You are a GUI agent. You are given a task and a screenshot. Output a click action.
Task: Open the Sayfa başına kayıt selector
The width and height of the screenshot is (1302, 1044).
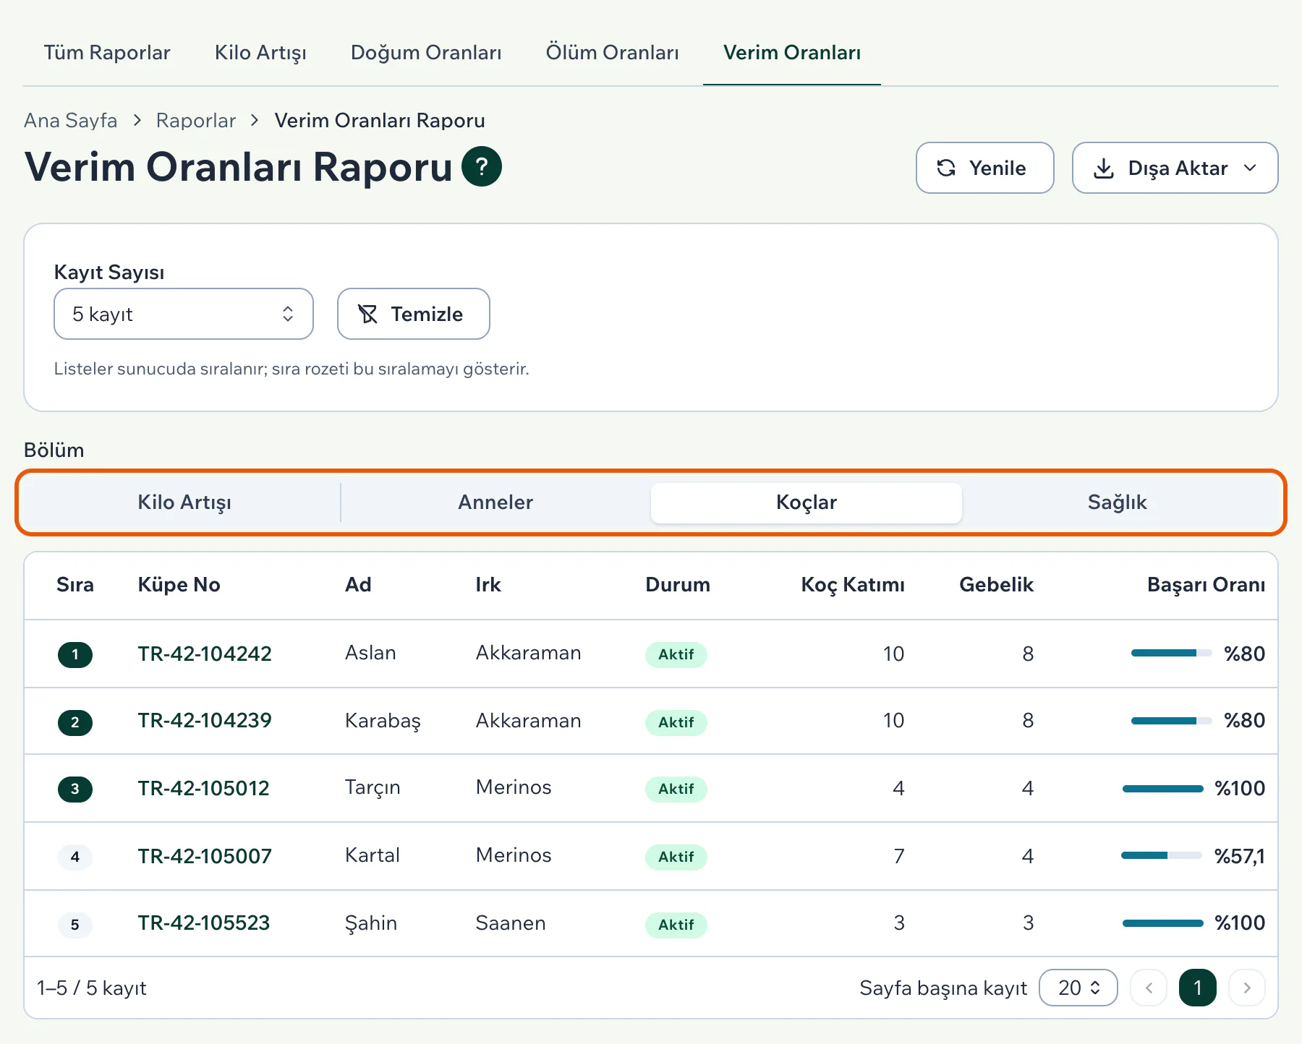1078,988
